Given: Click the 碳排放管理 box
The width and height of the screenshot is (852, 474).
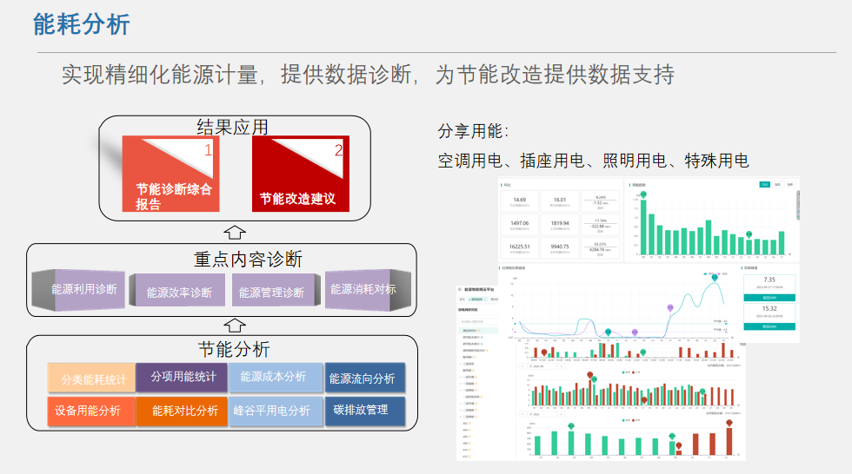Looking at the screenshot, I should pos(360,410).
